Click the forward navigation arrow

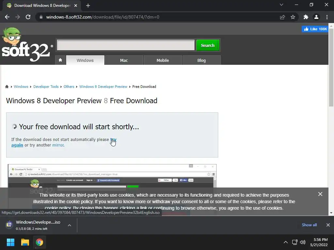18,17
